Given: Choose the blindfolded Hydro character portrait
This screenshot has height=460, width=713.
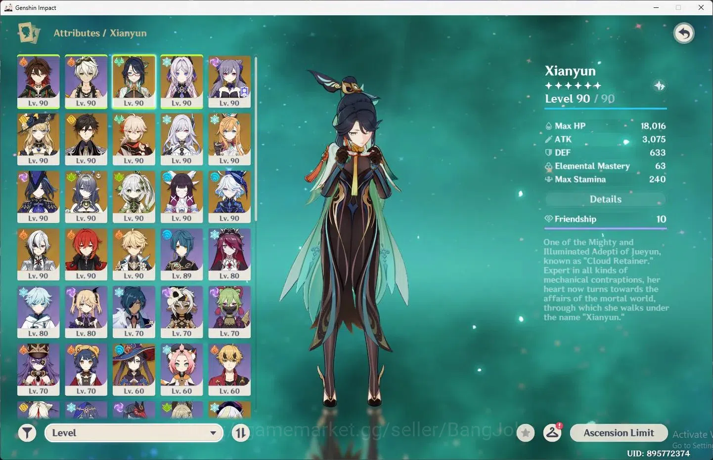Looking at the screenshot, I should pyautogui.click(x=181, y=197).
